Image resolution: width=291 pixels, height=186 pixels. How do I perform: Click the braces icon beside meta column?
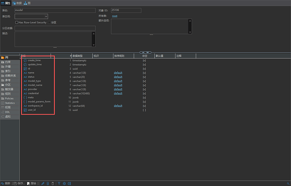[x=25, y=98]
